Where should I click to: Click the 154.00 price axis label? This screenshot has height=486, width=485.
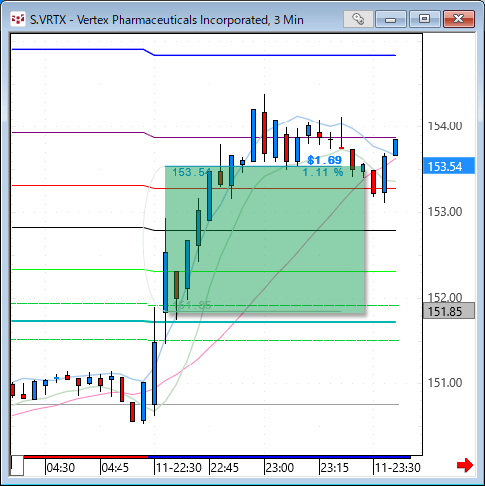click(x=445, y=126)
